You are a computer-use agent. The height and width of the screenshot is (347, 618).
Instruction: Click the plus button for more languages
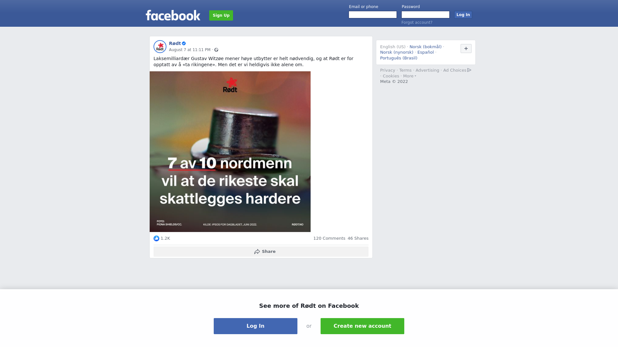pos(466,49)
